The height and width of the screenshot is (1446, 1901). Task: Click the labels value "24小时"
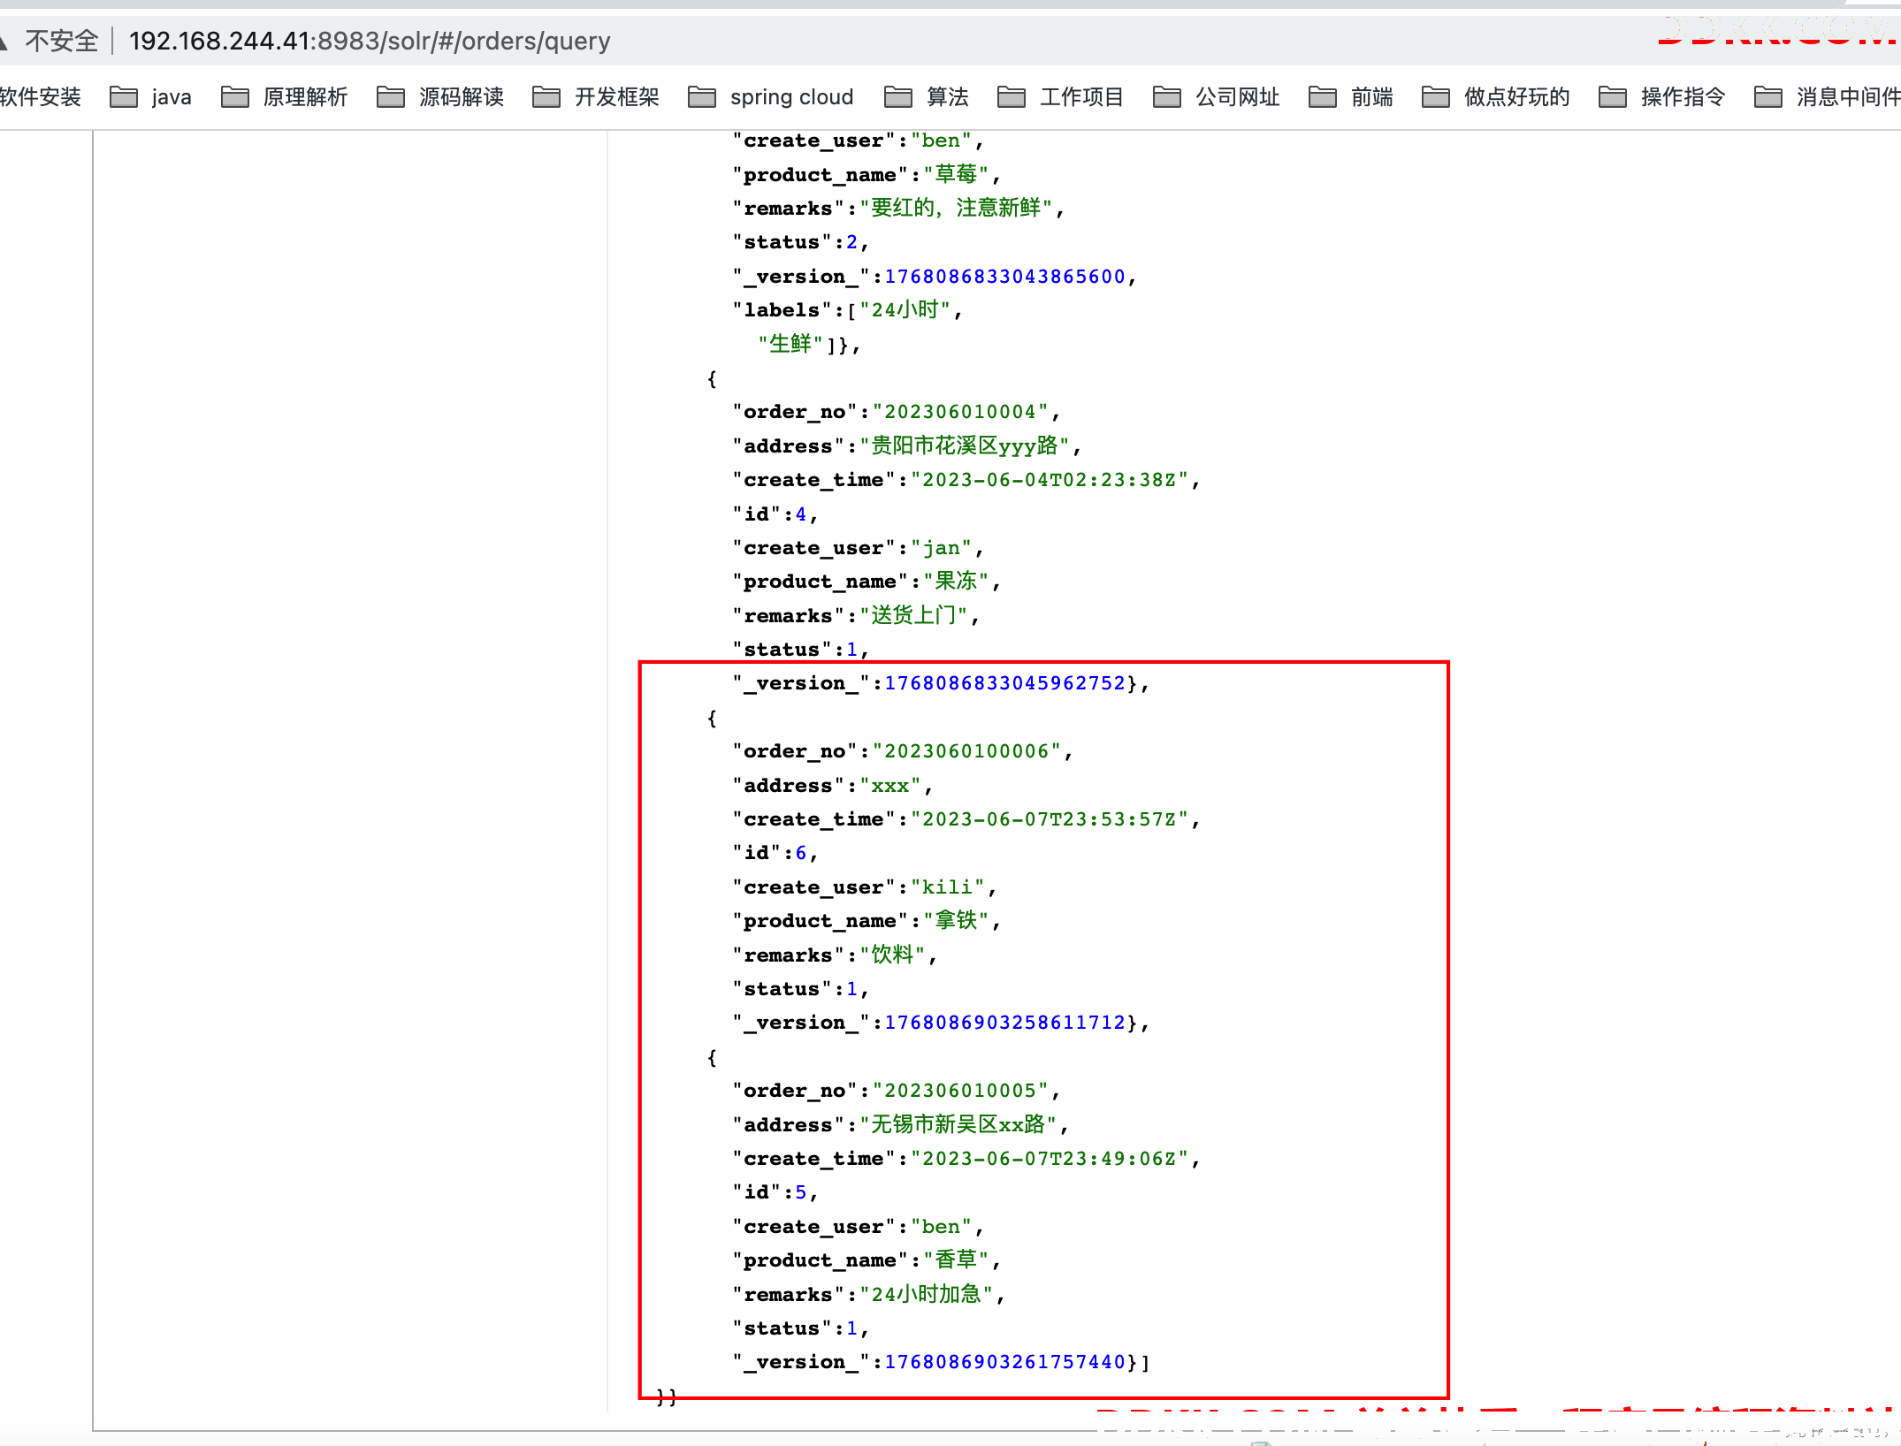click(x=905, y=310)
